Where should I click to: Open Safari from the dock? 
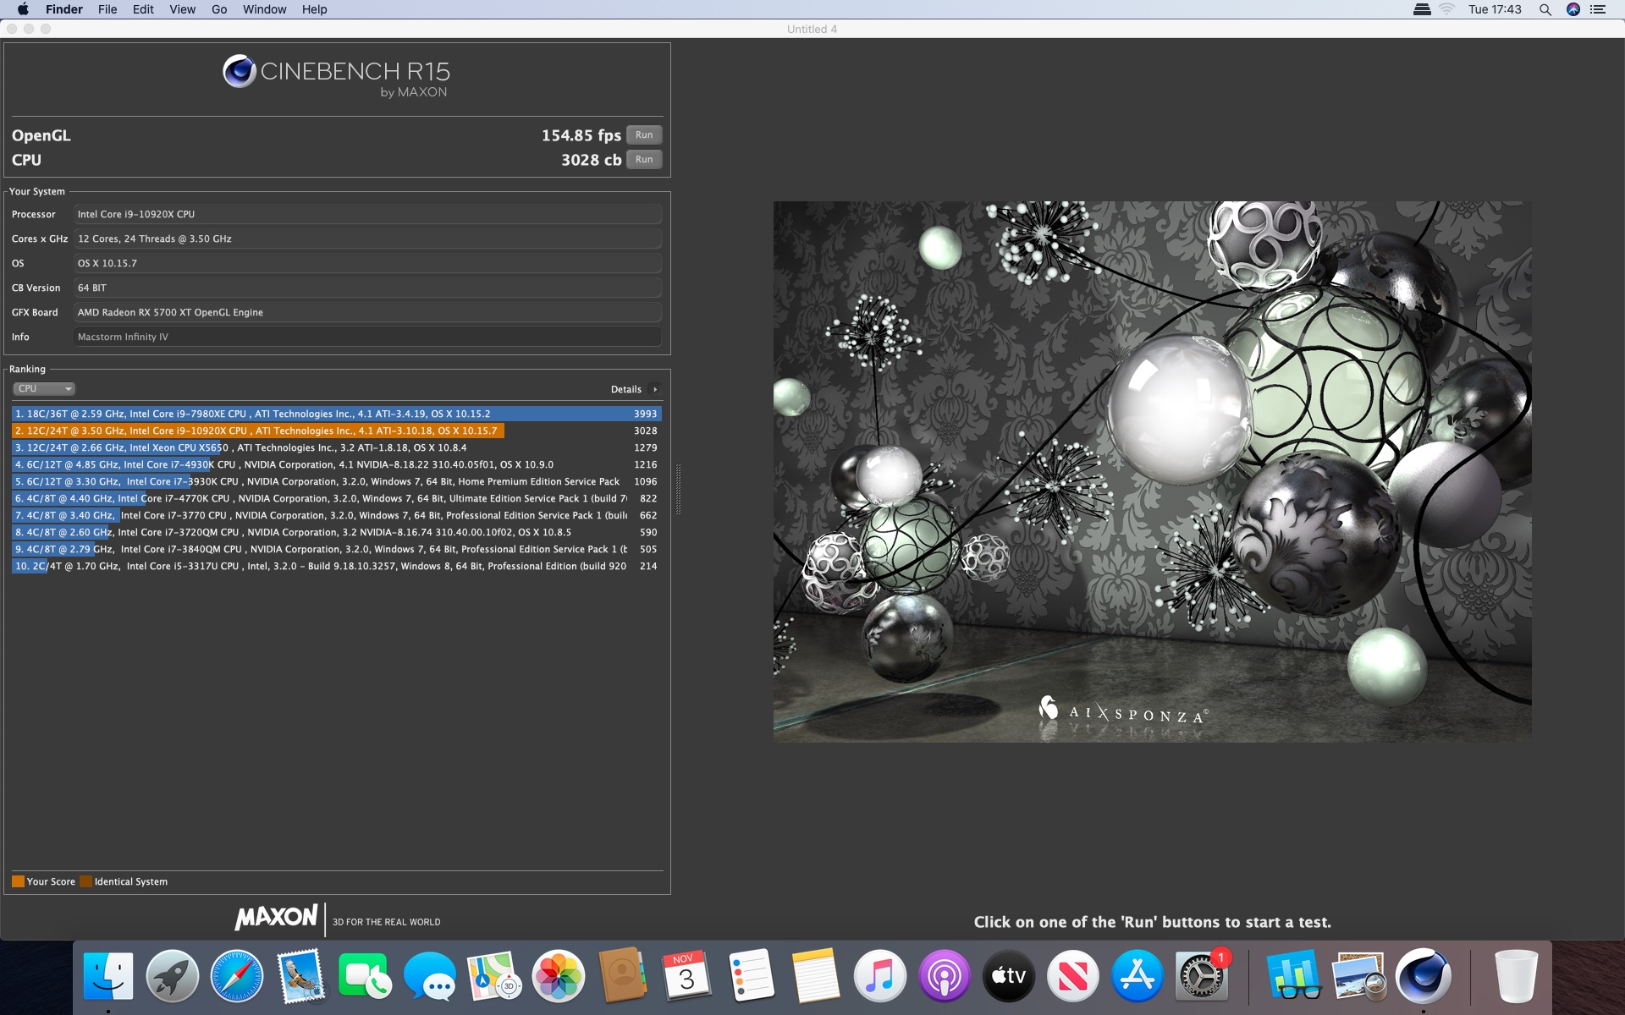click(x=237, y=976)
